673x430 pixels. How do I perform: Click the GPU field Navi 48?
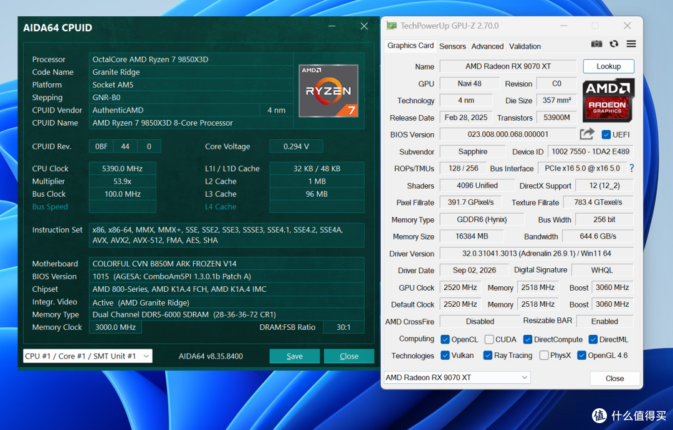point(470,83)
